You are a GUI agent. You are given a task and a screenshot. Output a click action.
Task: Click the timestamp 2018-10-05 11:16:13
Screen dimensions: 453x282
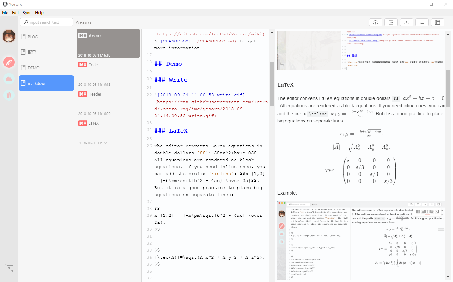(95, 85)
